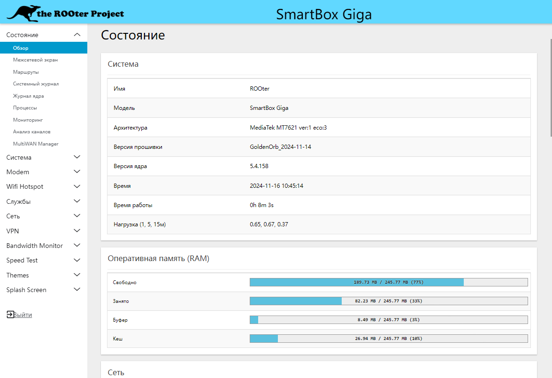Click the Архитектура label
This screenshot has height=378, width=552.
click(x=130, y=128)
